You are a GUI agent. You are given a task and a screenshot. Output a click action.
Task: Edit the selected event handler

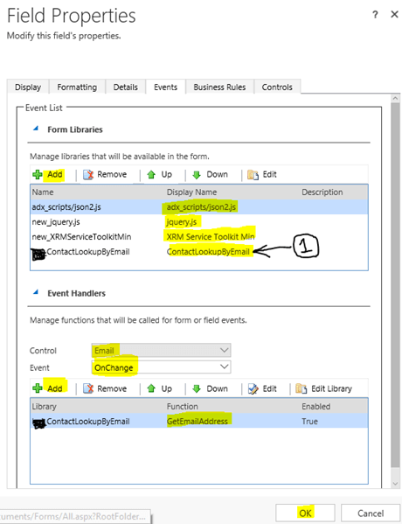[262, 388]
